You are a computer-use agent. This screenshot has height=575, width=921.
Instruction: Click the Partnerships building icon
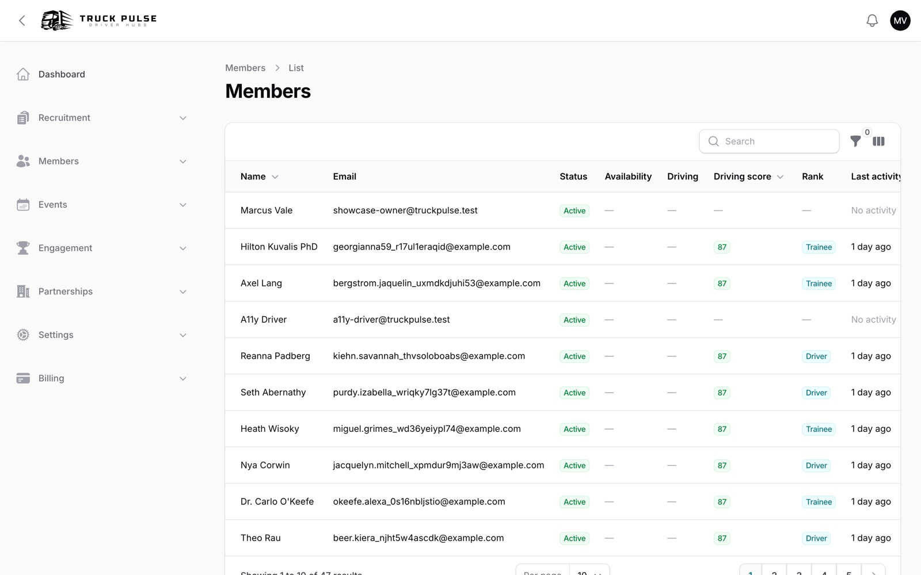coord(23,292)
